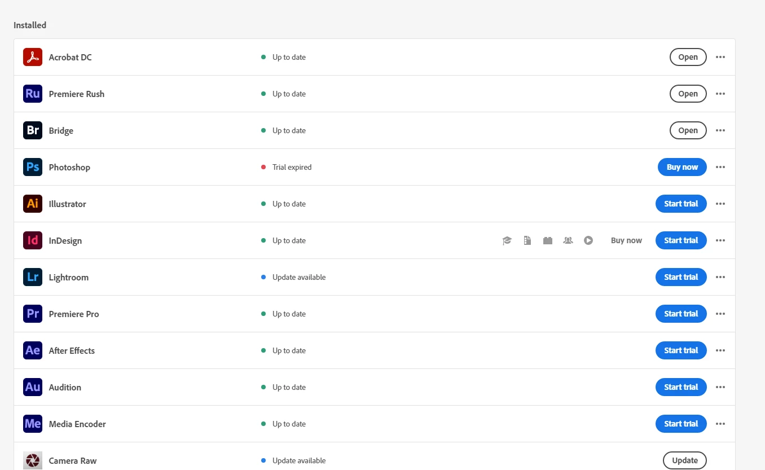Click the Acrobat DC app icon
This screenshot has height=470, width=765.
coord(33,57)
